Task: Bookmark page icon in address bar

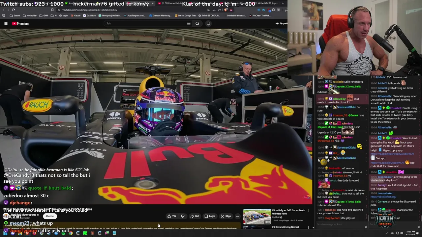Action: point(52,10)
